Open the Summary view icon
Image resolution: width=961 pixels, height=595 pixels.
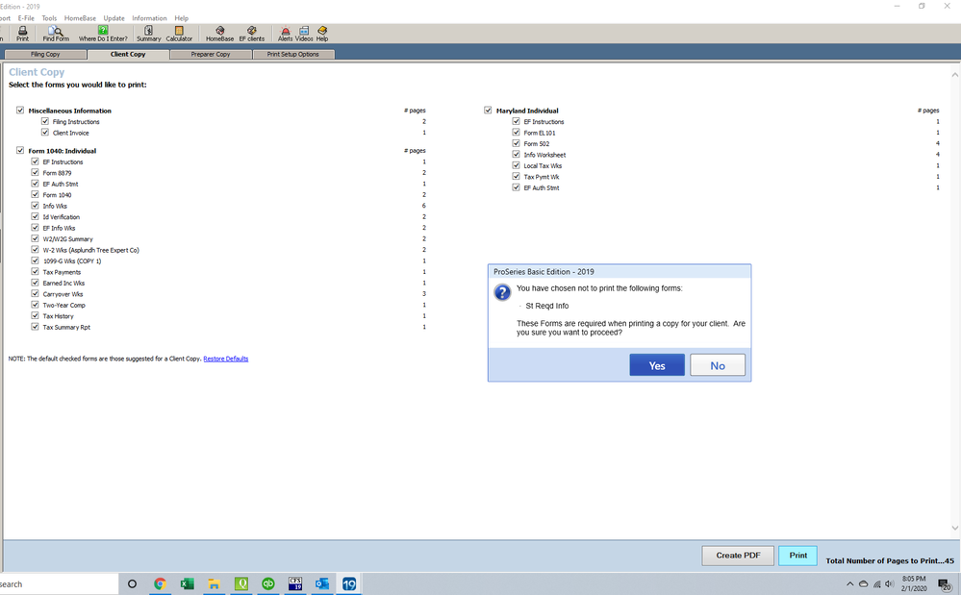pos(148,34)
